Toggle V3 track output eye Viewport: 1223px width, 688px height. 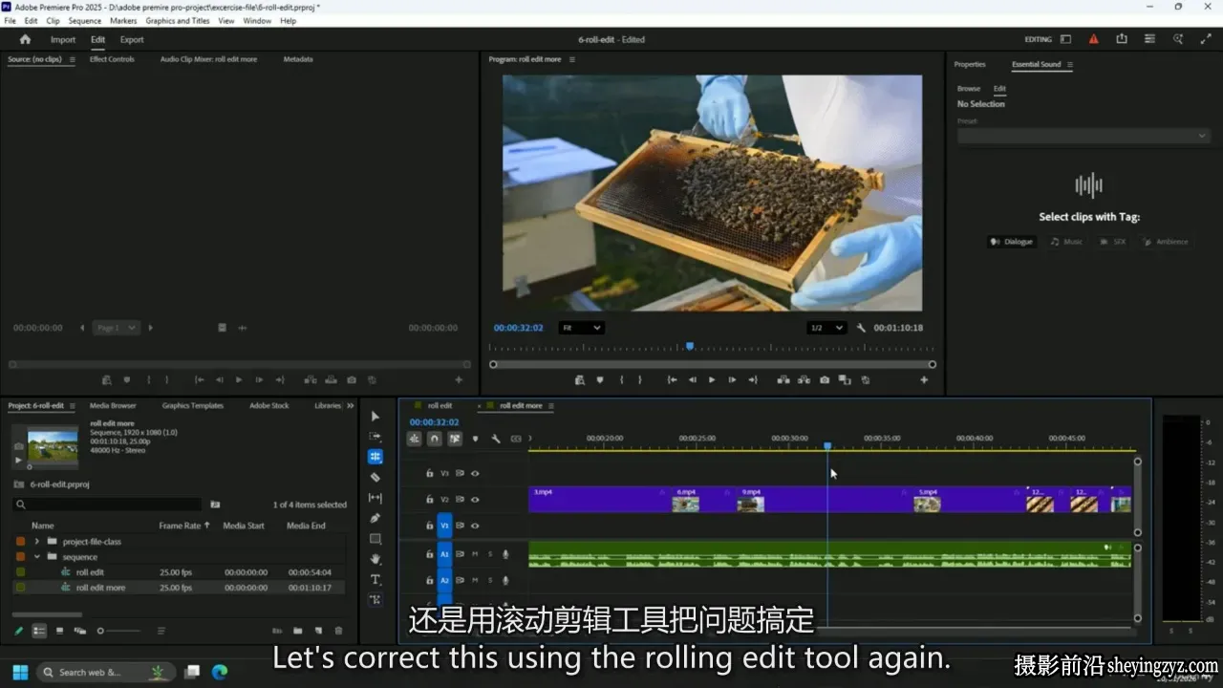point(475,473)
